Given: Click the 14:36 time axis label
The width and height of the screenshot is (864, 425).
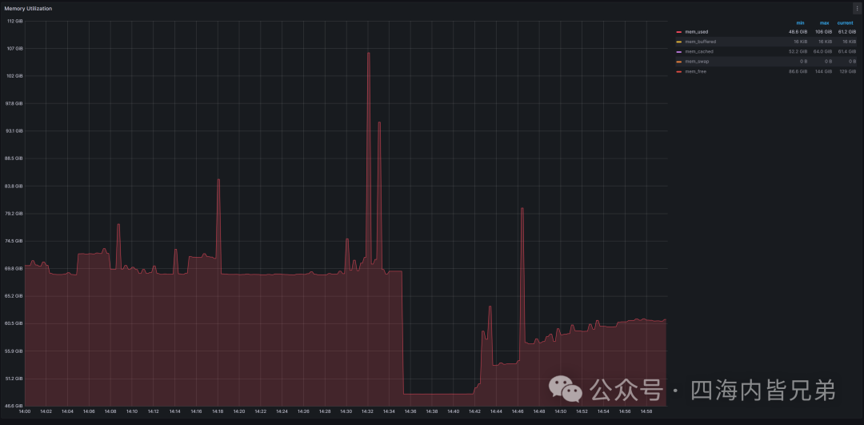Looking at the screenshot, I should (410, 411).
